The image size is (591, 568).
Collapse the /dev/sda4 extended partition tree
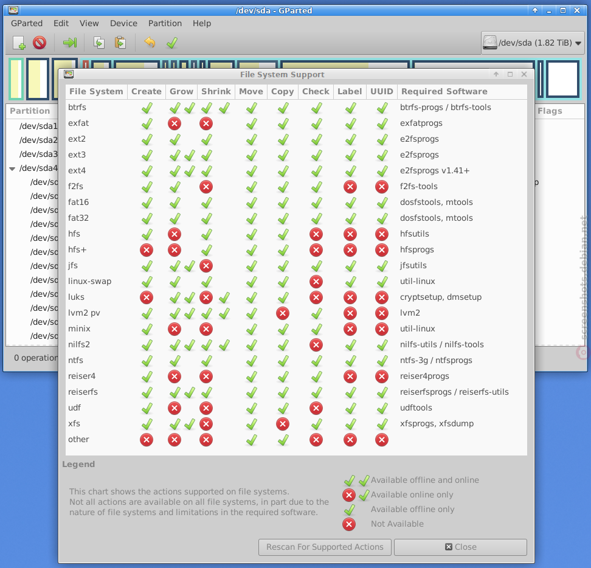coord(12,168)
